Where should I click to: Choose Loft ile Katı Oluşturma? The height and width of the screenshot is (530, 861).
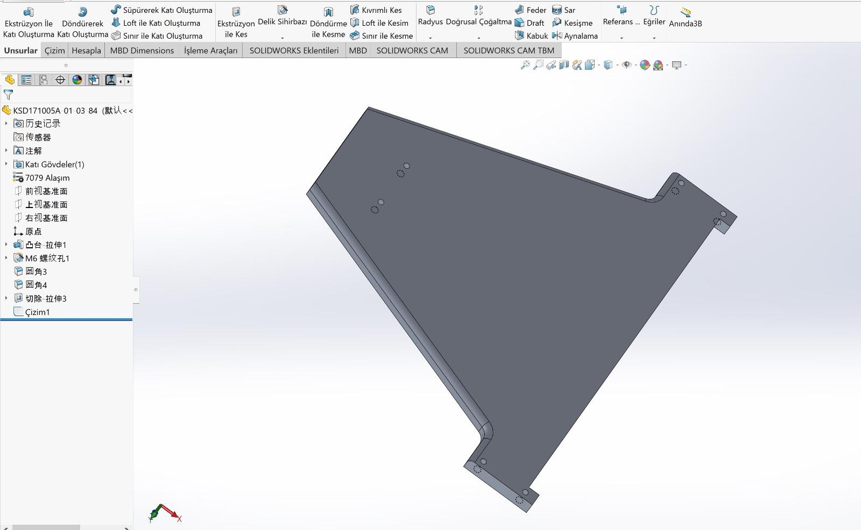pyautogui.click(x=156, y=23)
